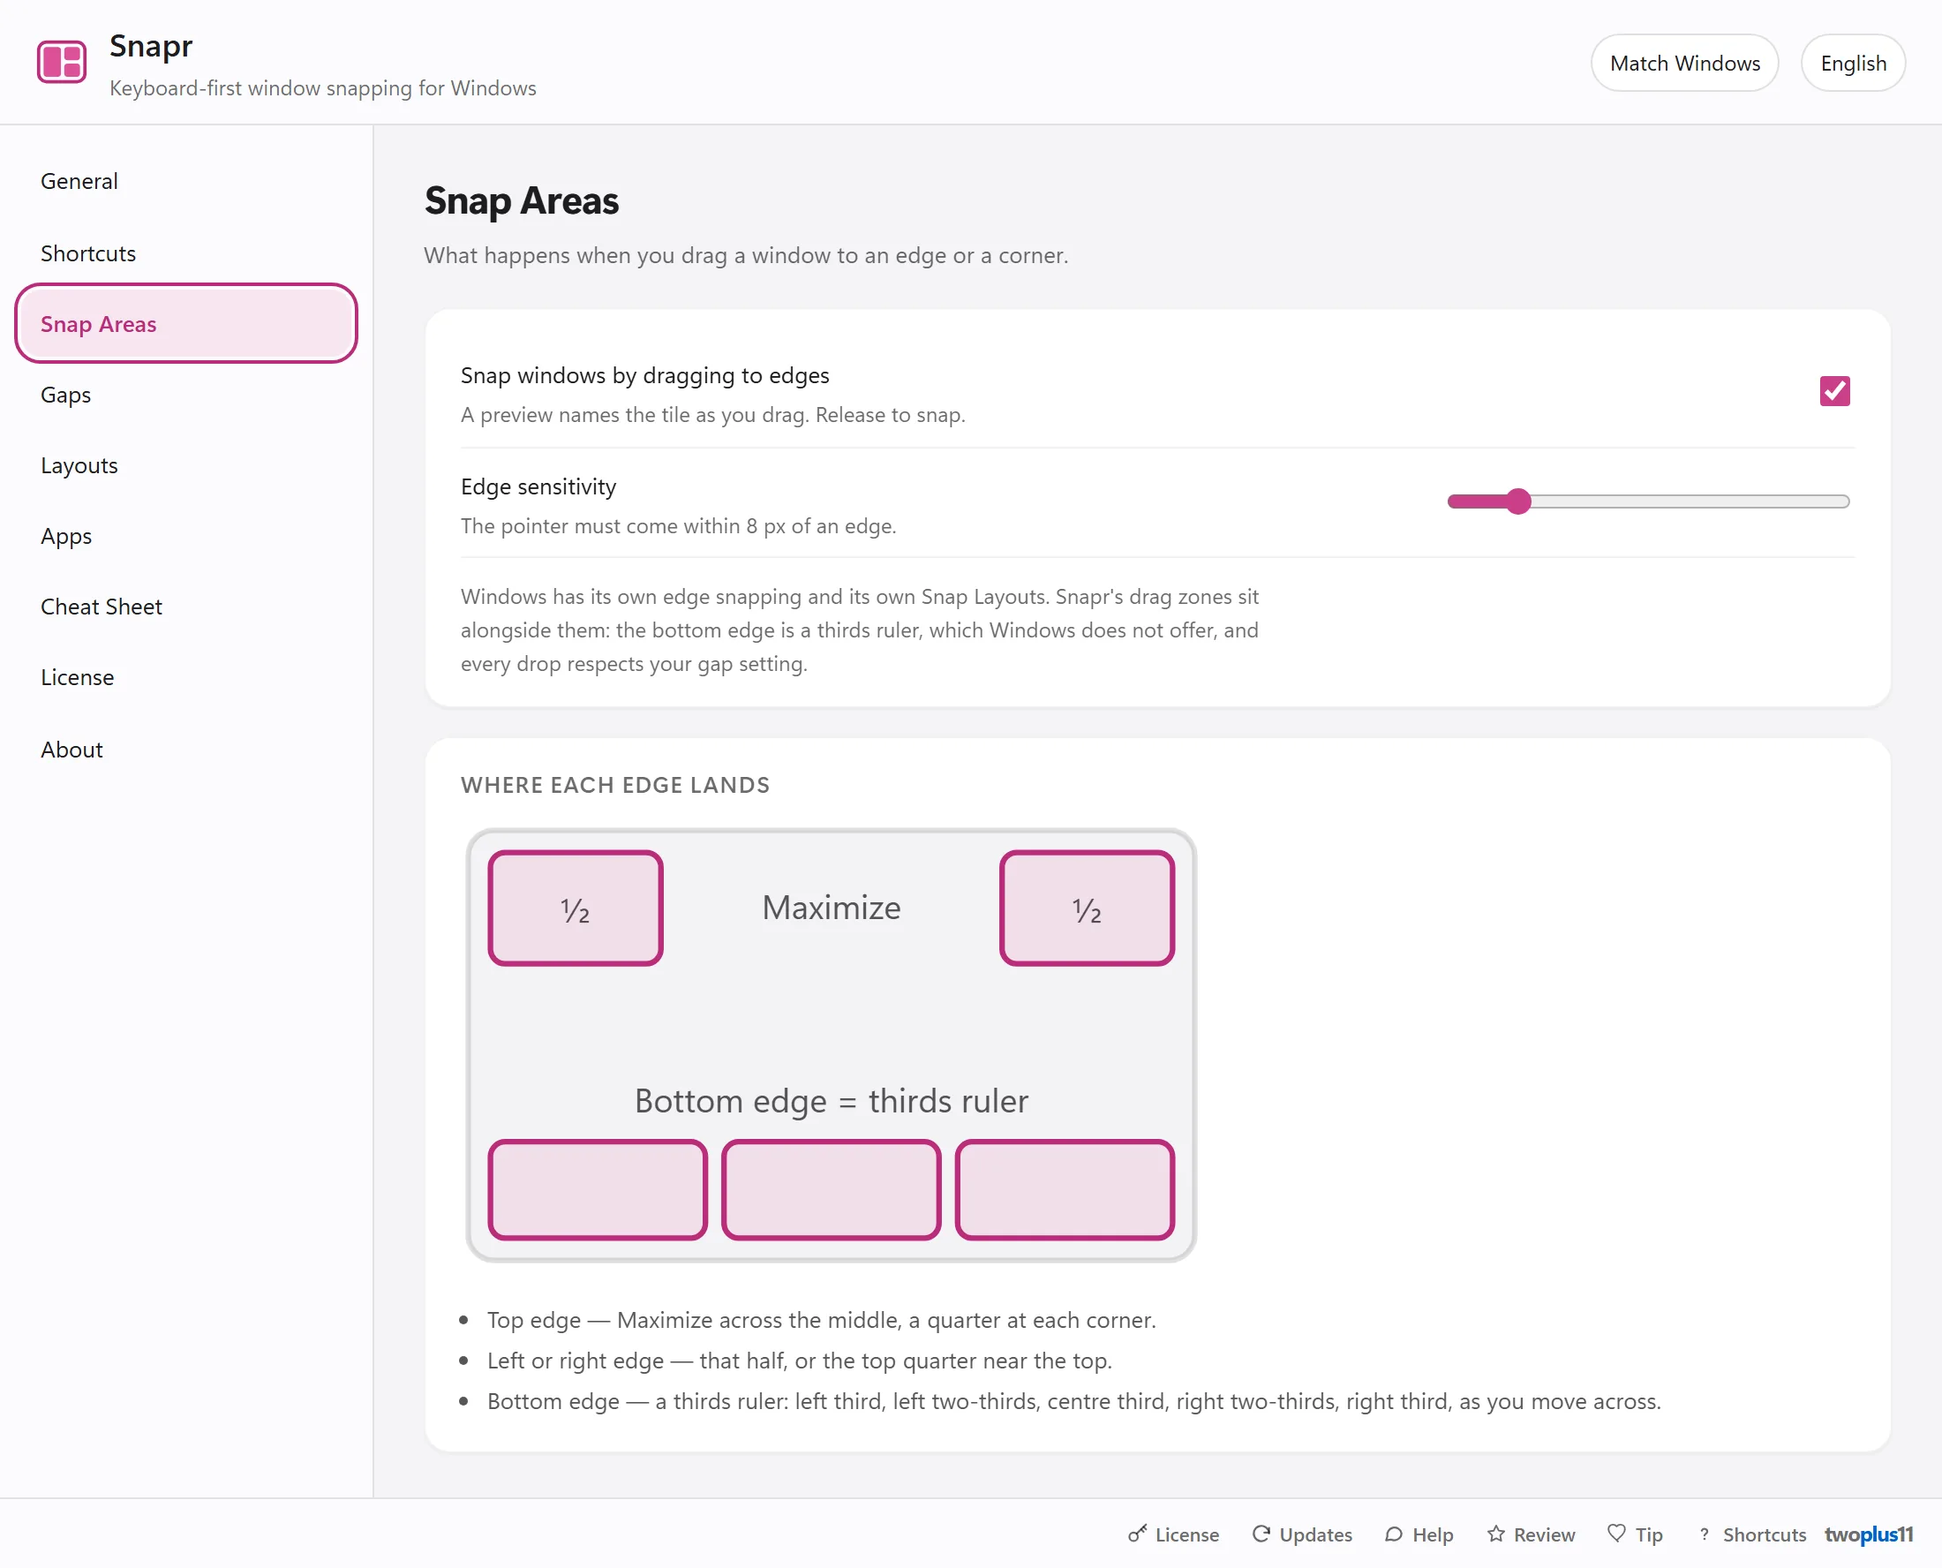Click the key icon beside License in footer
This screenshot has width=1942, height=1568.
1137,1534
